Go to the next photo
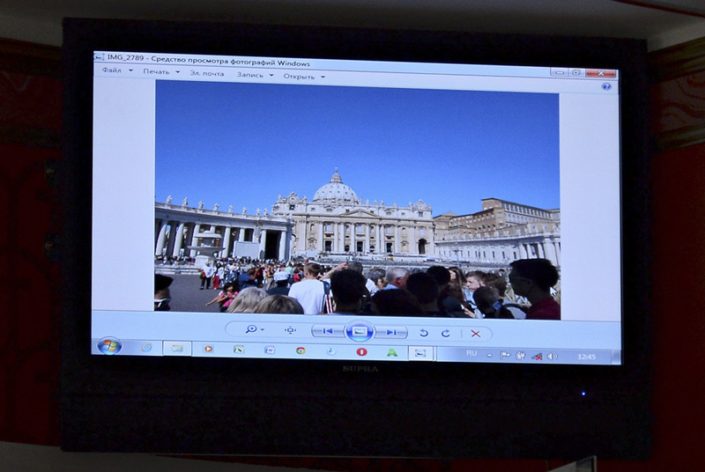 (390, 332)
